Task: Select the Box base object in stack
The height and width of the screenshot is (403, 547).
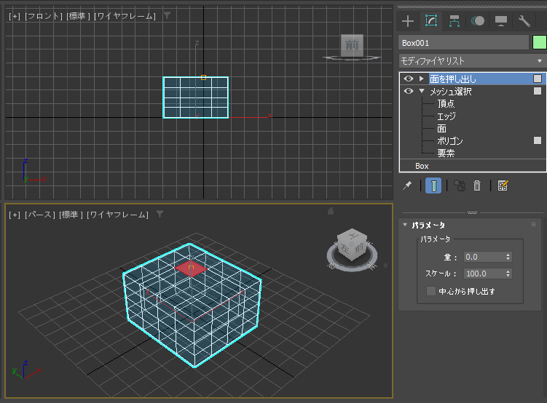Action: 422,166
